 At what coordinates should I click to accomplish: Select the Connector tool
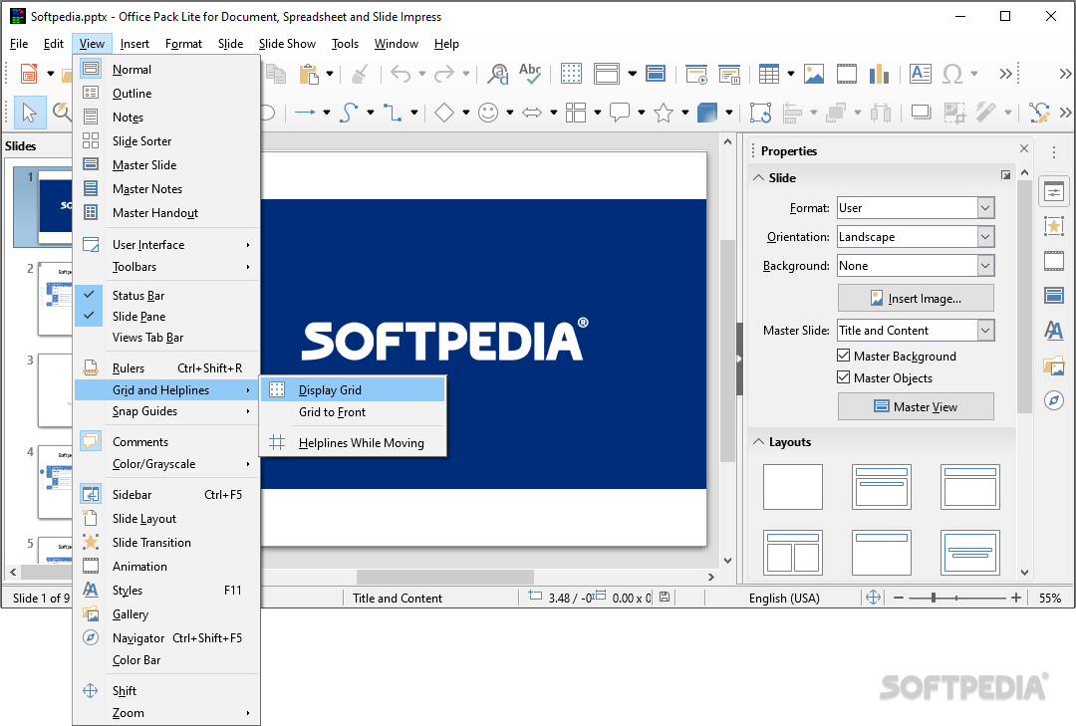pyautogui.click(x=393, y=113)
